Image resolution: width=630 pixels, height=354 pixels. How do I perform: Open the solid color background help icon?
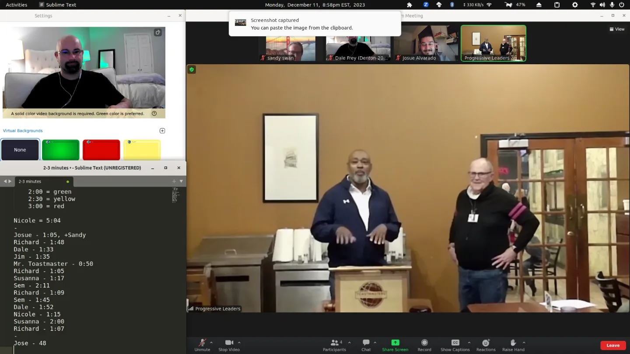(x=154, y=114)
